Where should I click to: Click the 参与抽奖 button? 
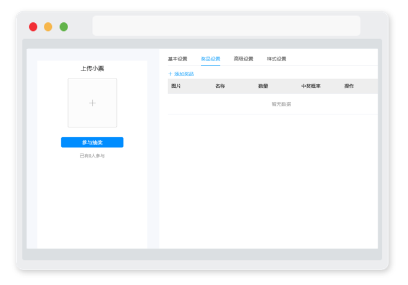(92, 142)
